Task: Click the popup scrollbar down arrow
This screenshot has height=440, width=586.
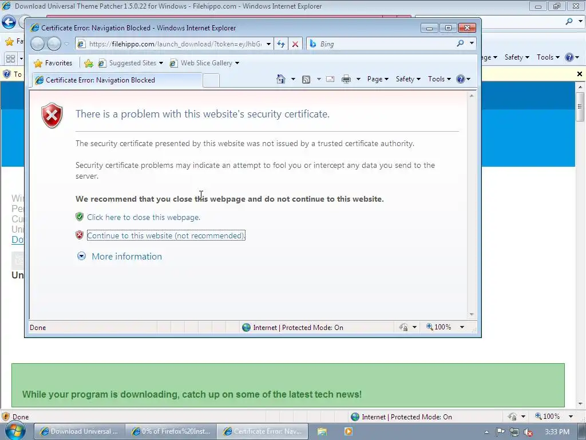Action: (x=472, y=315)
